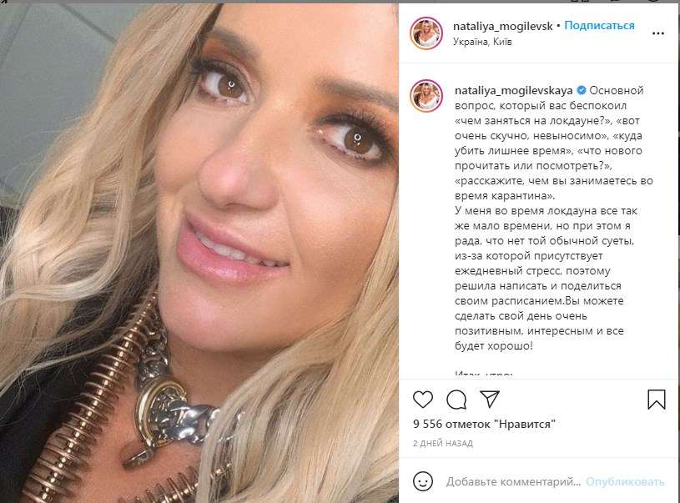Open the three-dot more options menu
The width and height of the screenshot is (680, 503).
pyautogui.click(x=657, y=33)
